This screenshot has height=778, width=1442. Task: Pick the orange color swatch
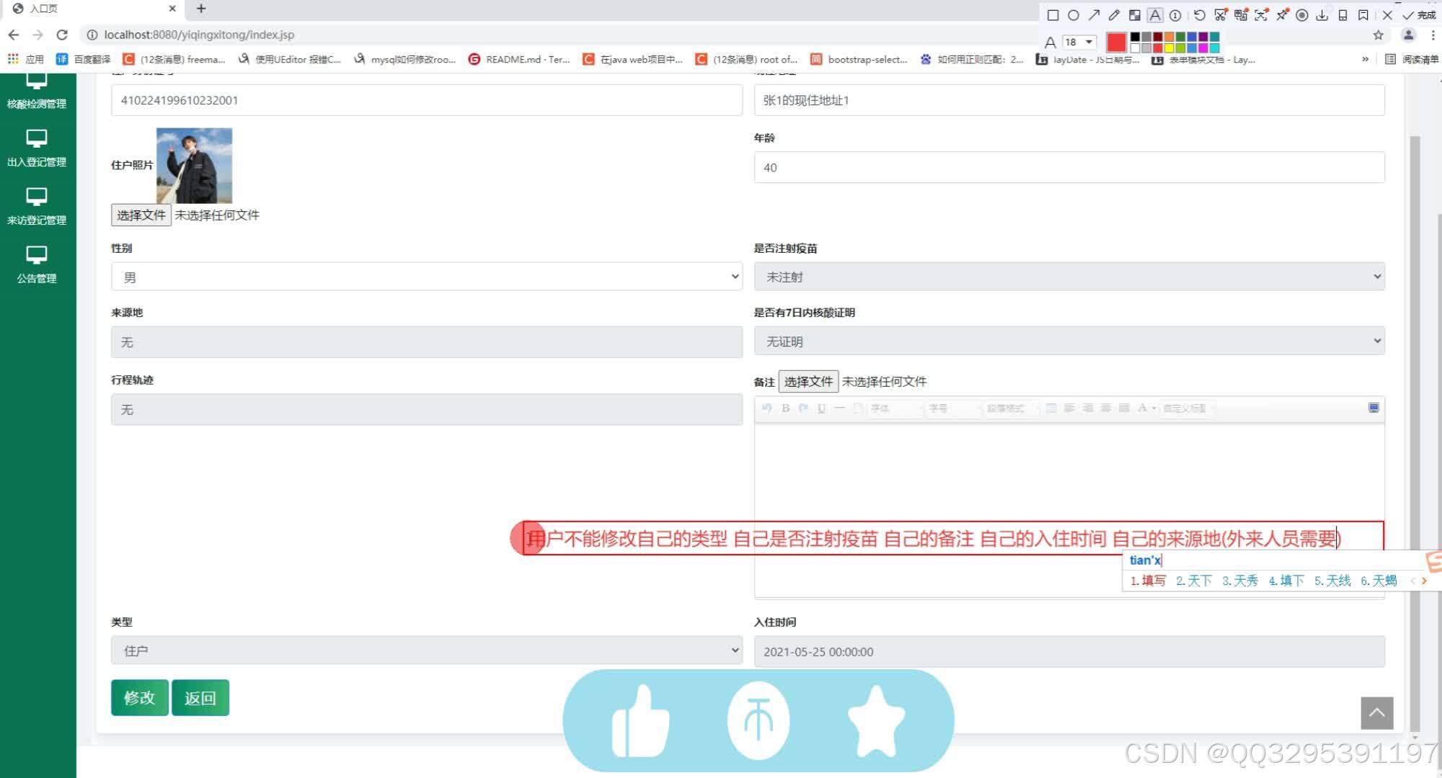click(x=1169, y=37)
